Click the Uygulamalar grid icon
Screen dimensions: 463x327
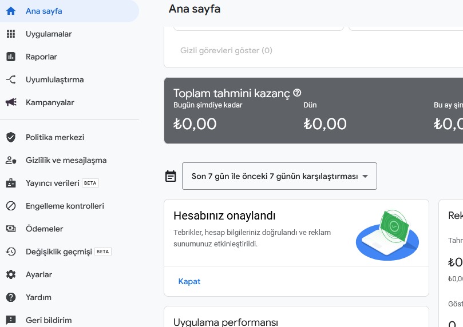tap(11, 34)
